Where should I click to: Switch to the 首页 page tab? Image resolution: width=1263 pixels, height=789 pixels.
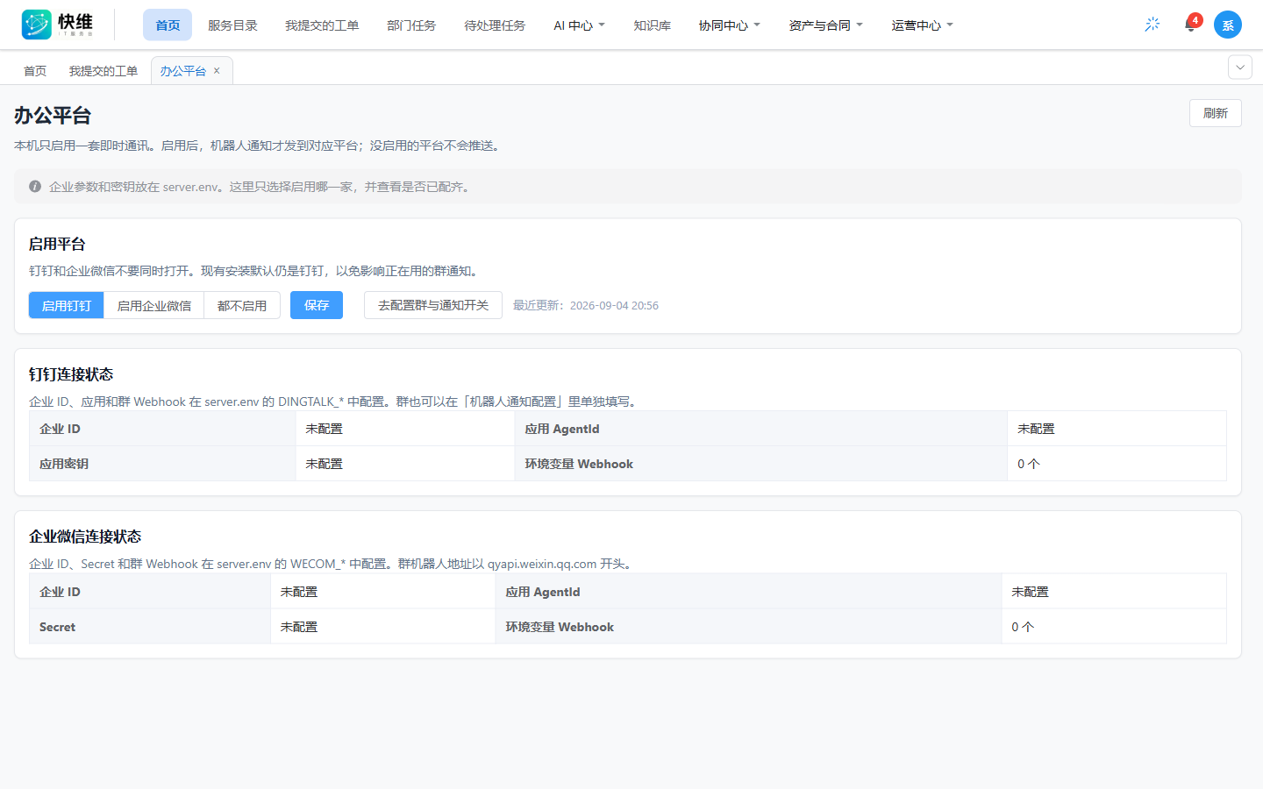(35, 71)
